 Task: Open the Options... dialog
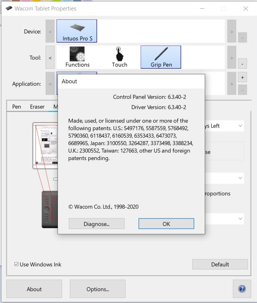[x=97, y=289]
